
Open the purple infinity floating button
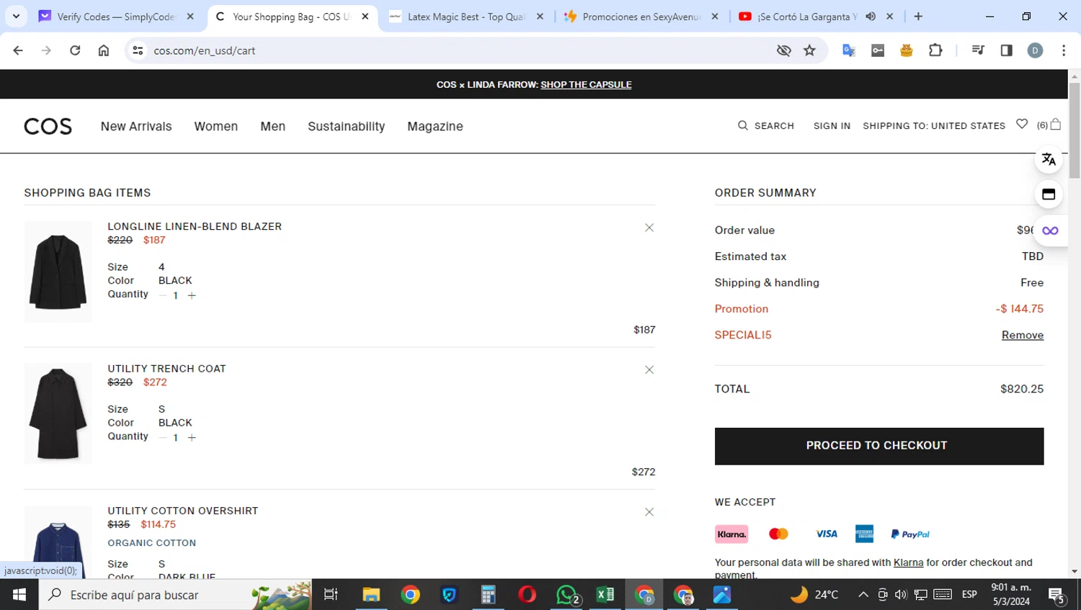1050,230
